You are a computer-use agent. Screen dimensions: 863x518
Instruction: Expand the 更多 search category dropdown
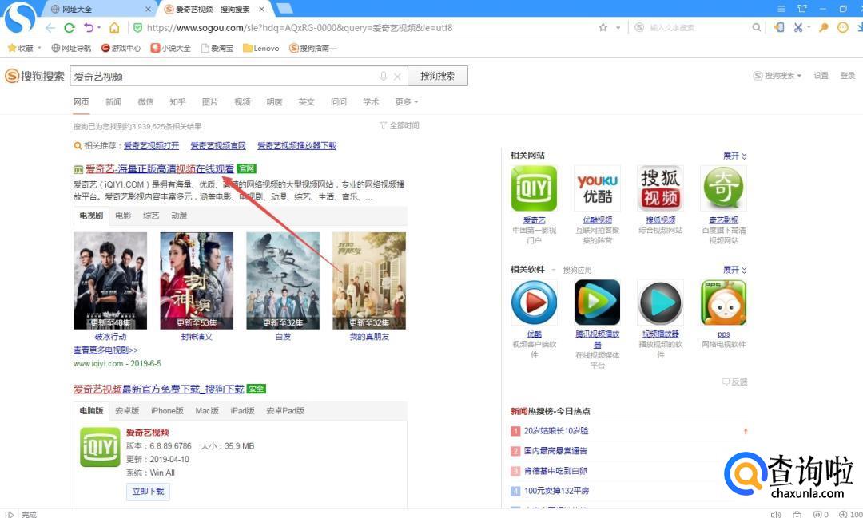[x=407, y=101]
